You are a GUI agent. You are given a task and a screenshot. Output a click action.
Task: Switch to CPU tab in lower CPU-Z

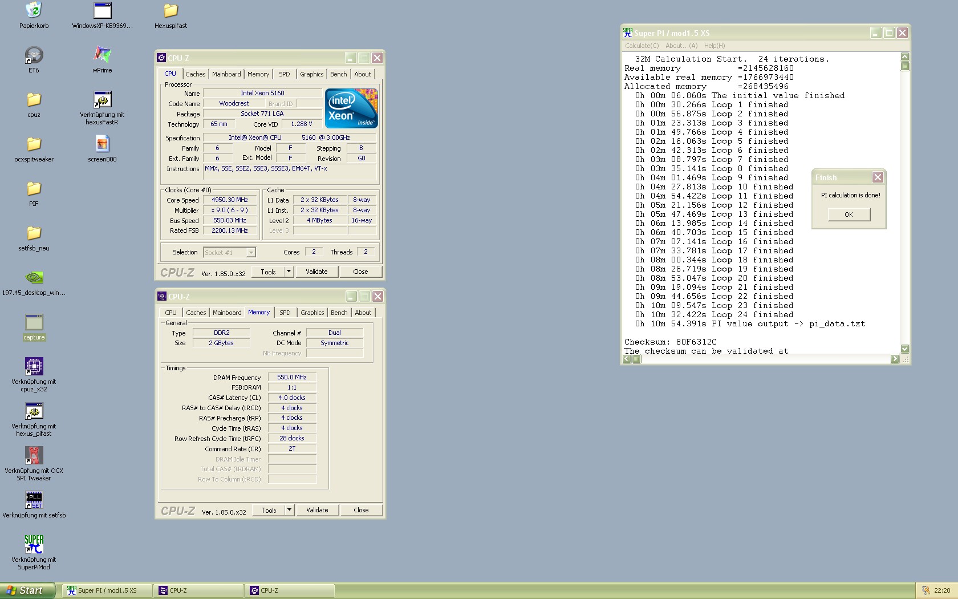tap(171, 313)
